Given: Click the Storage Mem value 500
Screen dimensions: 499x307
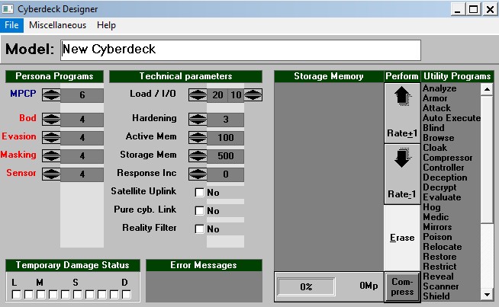Looking at the screenshot, I should click(226, 155).
